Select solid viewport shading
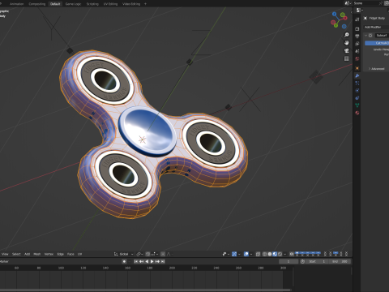This screenshot has height=292, width=389. [270, 254]
